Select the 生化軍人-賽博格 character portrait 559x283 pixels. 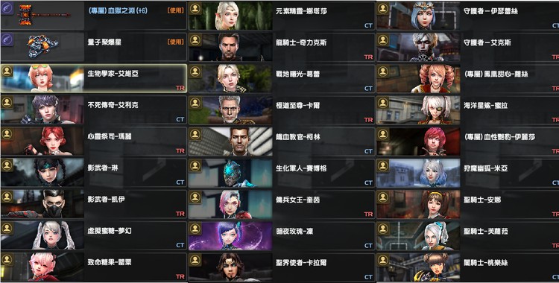(230, 173)
